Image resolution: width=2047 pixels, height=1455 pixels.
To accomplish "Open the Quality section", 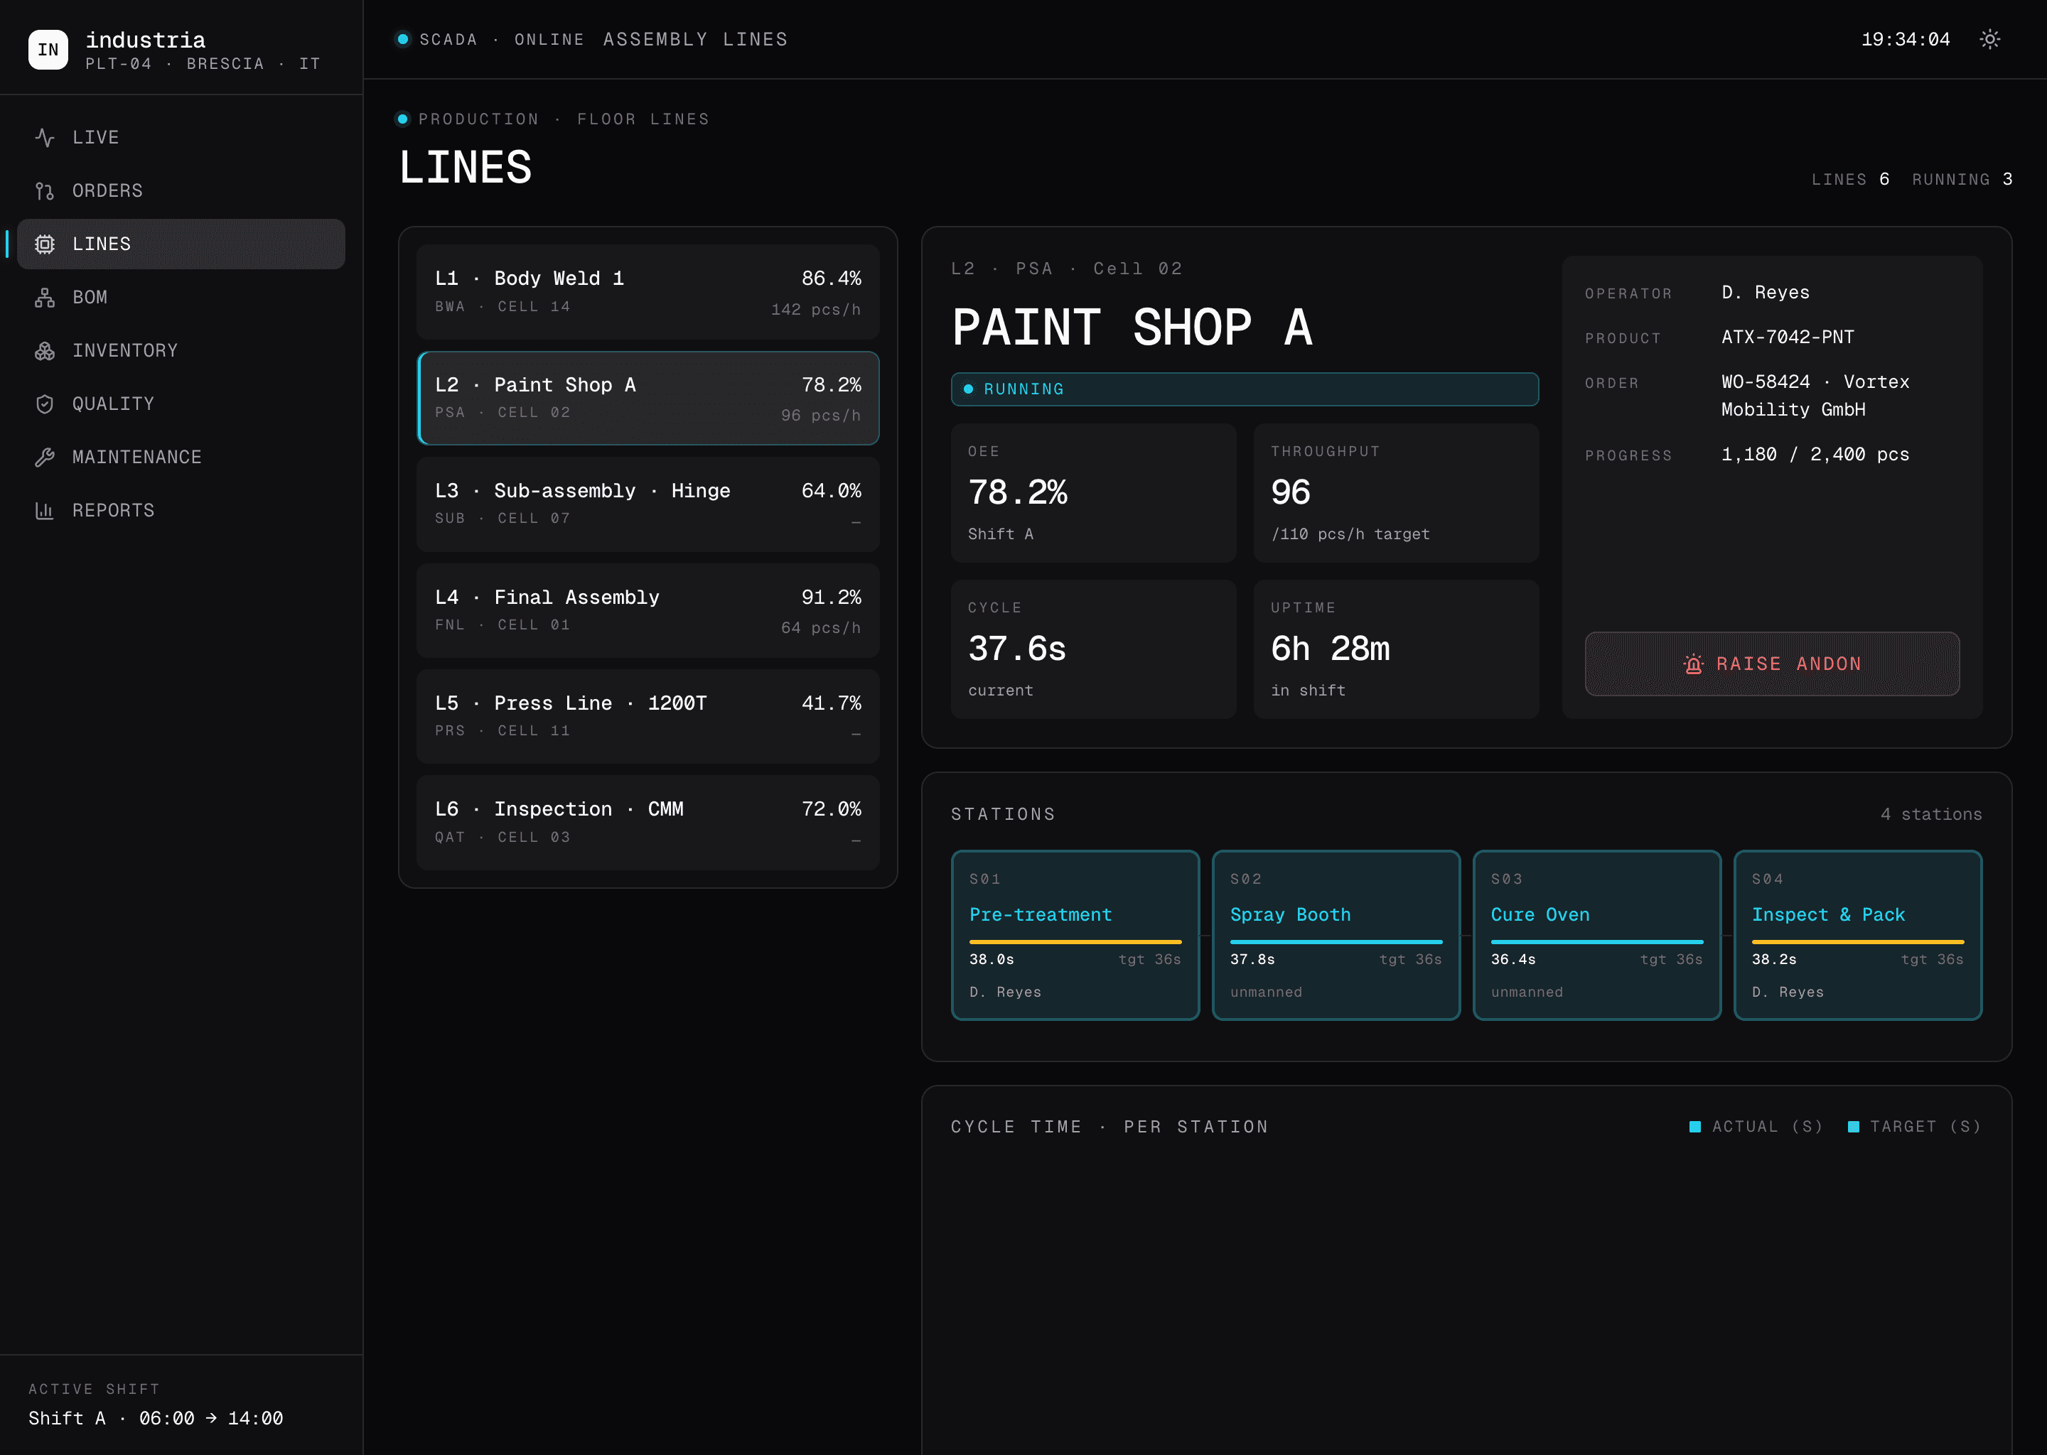I will [x=181, y=404].
